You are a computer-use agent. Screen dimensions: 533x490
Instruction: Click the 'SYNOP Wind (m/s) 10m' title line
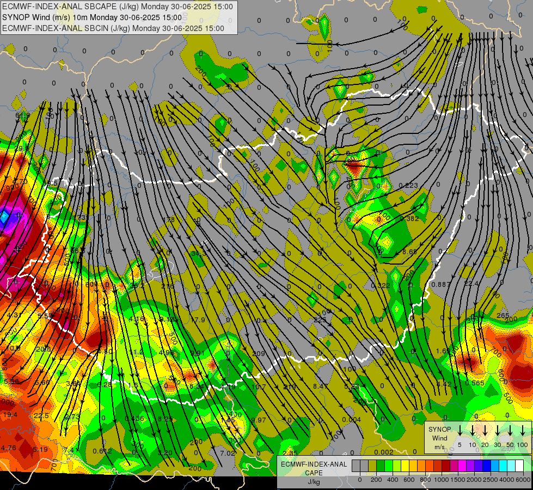pyautogui.click(x=92, y=17)
